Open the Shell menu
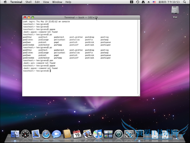The height and width of the screenshot is (143, 190). pyautogui.click(x=28, y=2)
